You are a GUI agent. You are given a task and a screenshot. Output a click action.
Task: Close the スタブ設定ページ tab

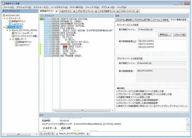tap(117, 11)
